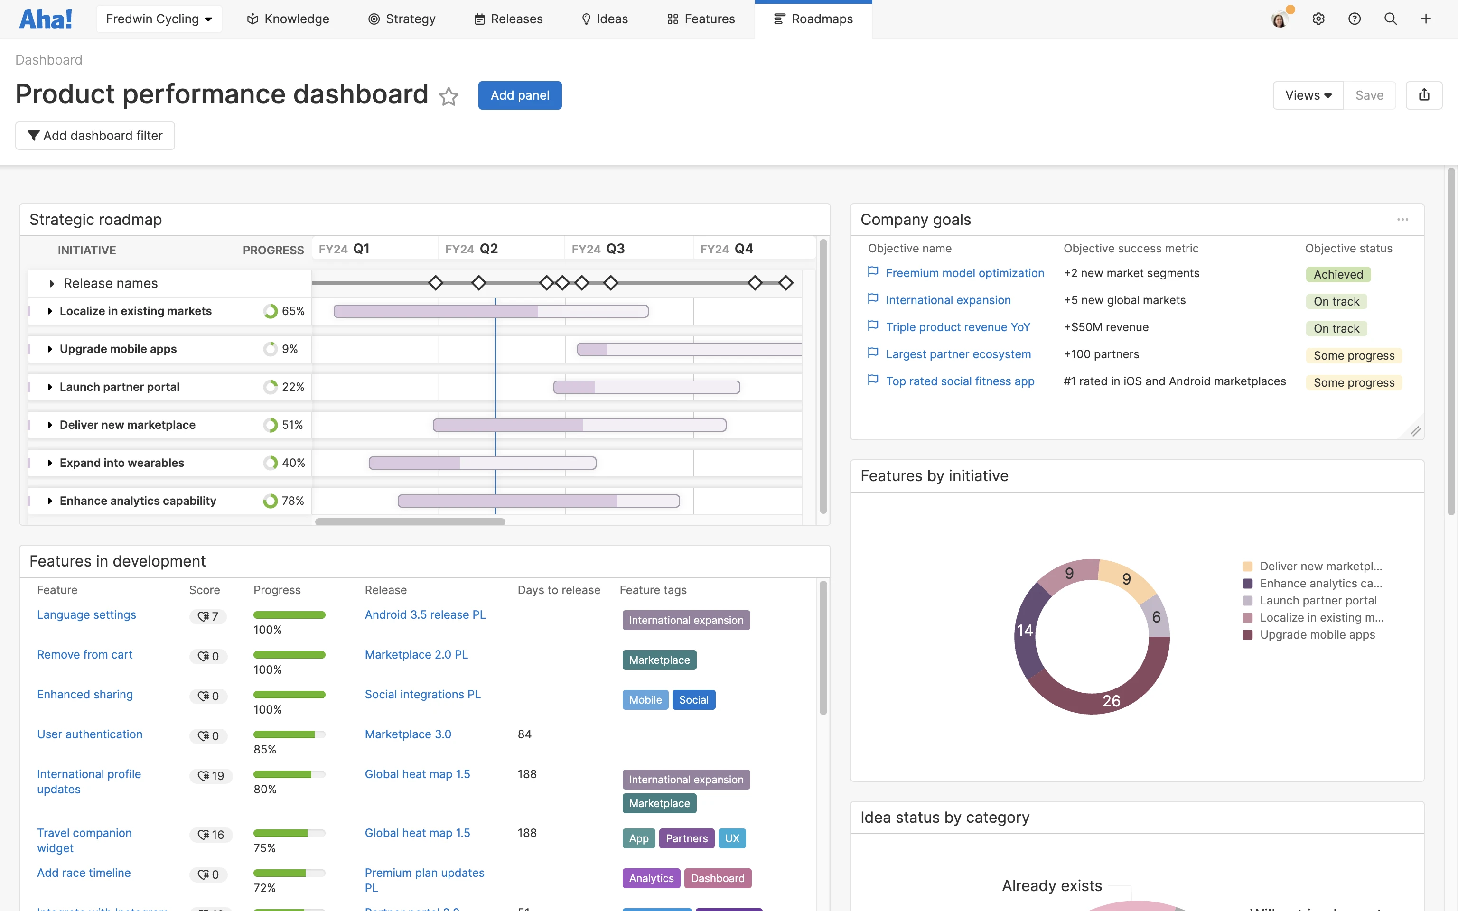Open the Views dropdown menu
The width and height of the screenshot is (1458, 911).
[x=1308, y=95]
